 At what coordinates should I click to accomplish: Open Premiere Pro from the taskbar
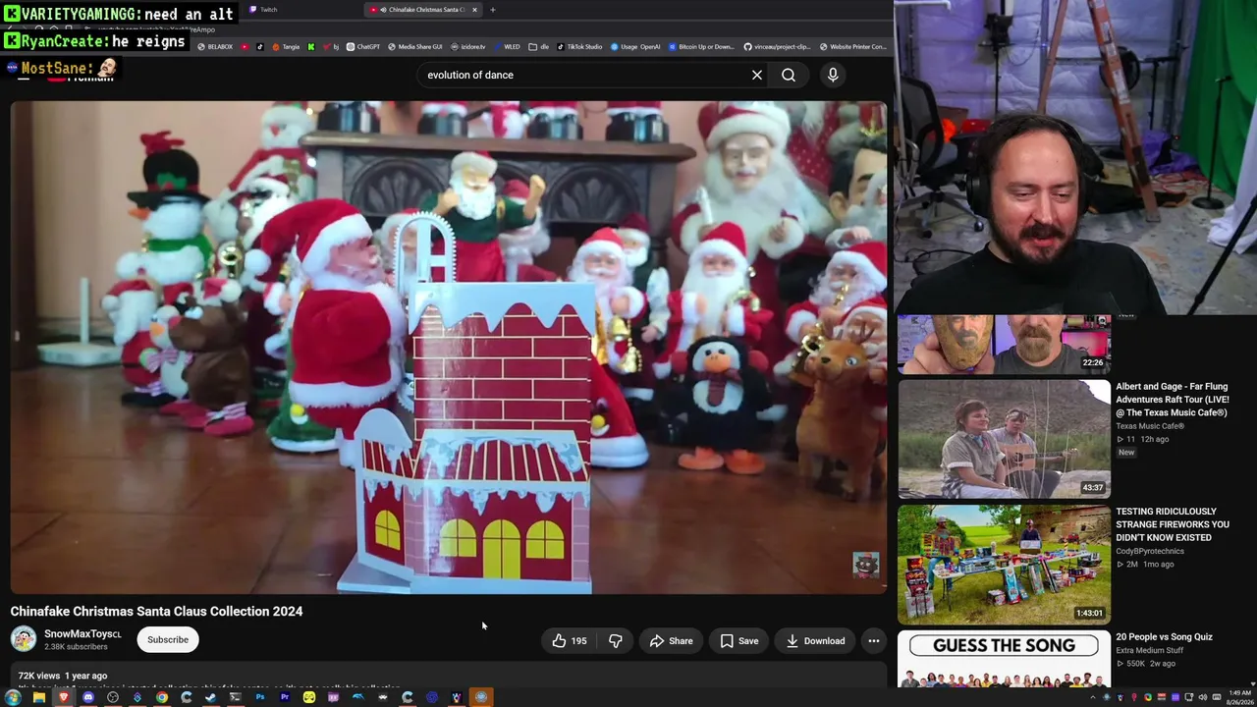coord(284,697)
